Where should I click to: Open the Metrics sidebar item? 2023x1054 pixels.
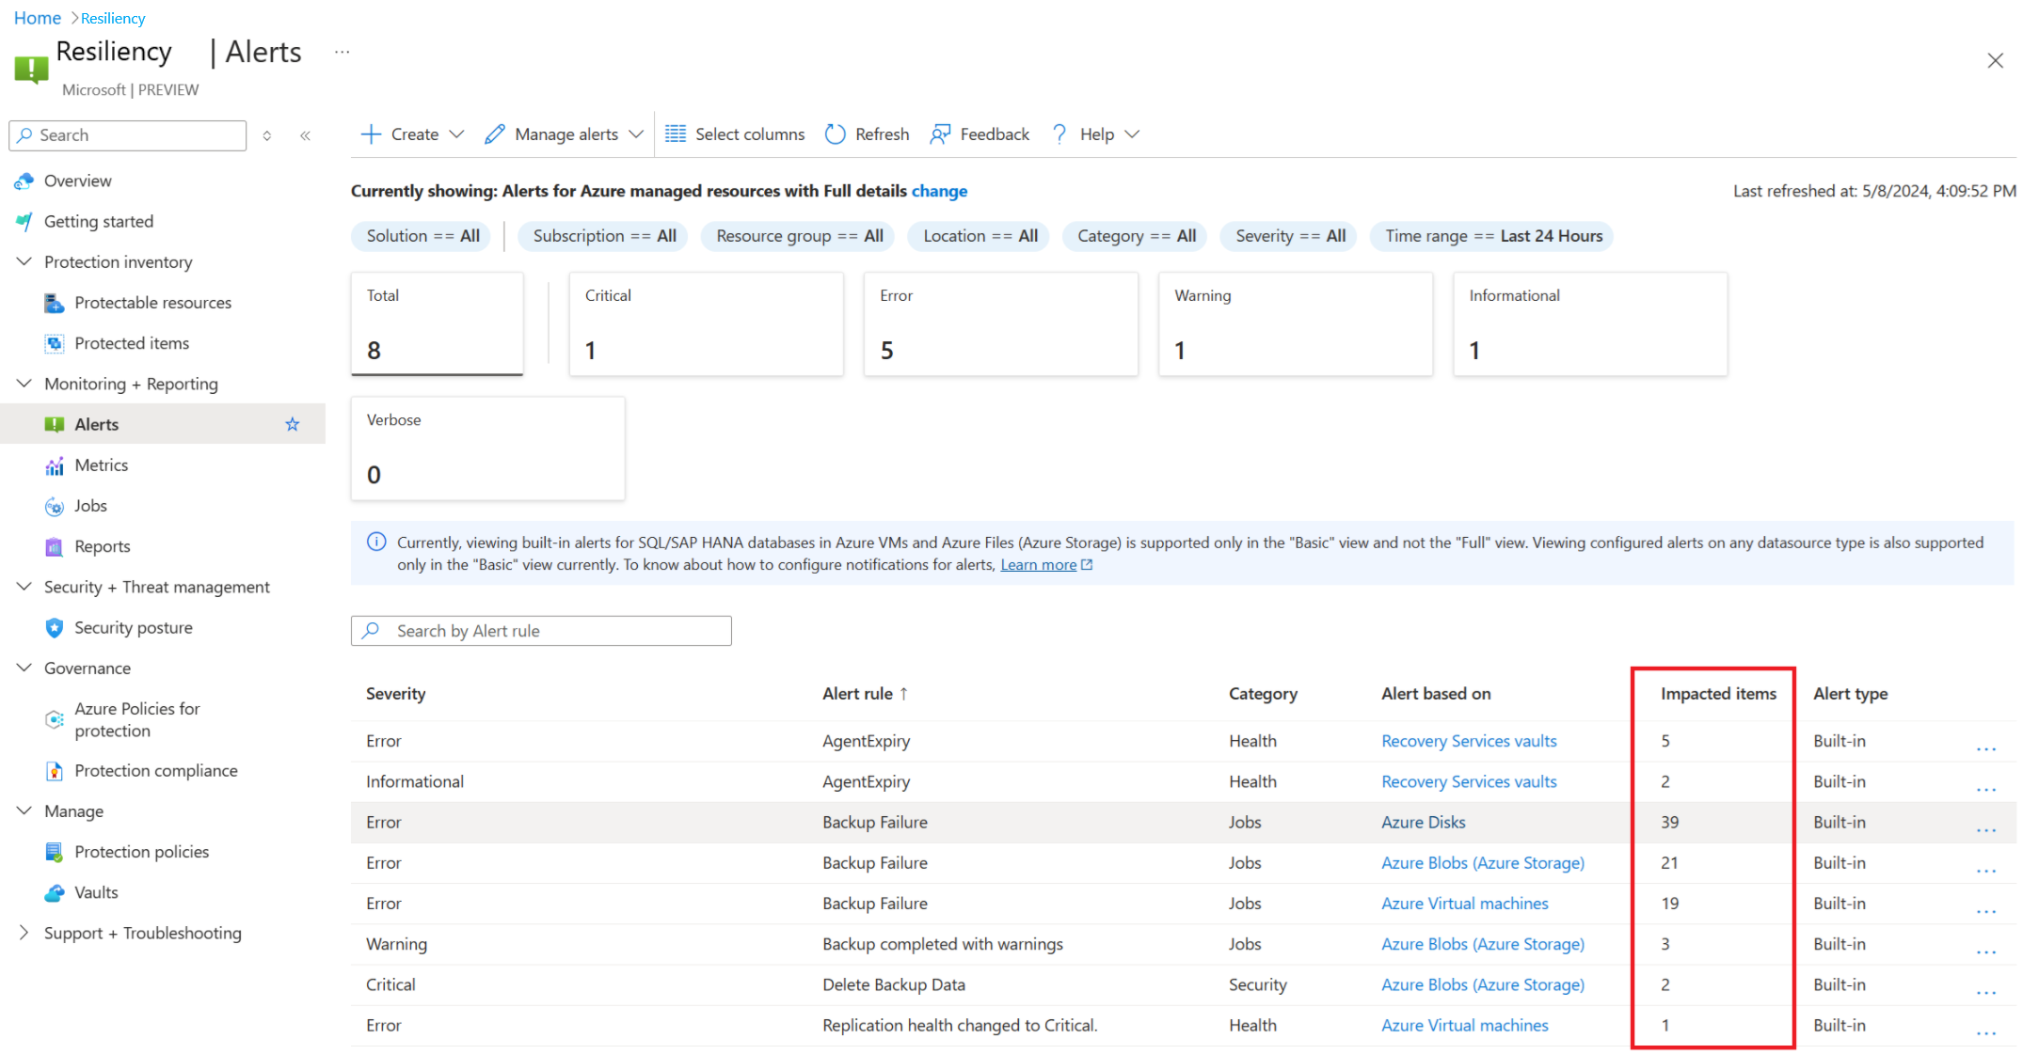[101, 465]
